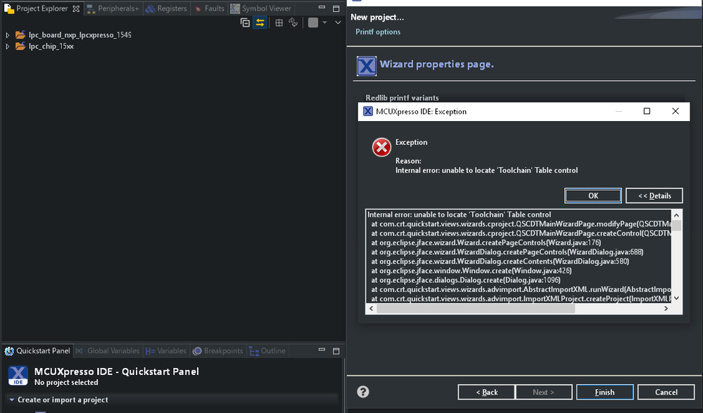This screenshot has width=703, height=413.
Task: Click the grid icon in Project Explorer toolbar
Action: point(279,23)
